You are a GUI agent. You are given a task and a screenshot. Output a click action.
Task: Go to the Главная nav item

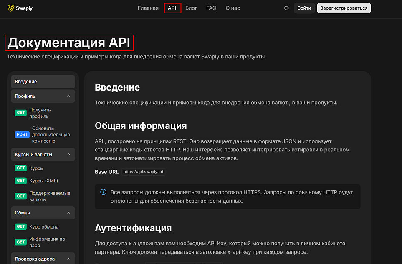click(x=148, y=8)
